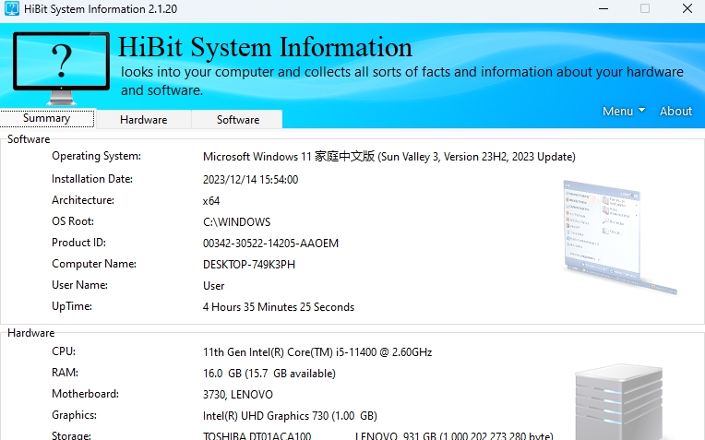Click the Computer Name DESKTOP-749K3PH

(249, 265)
